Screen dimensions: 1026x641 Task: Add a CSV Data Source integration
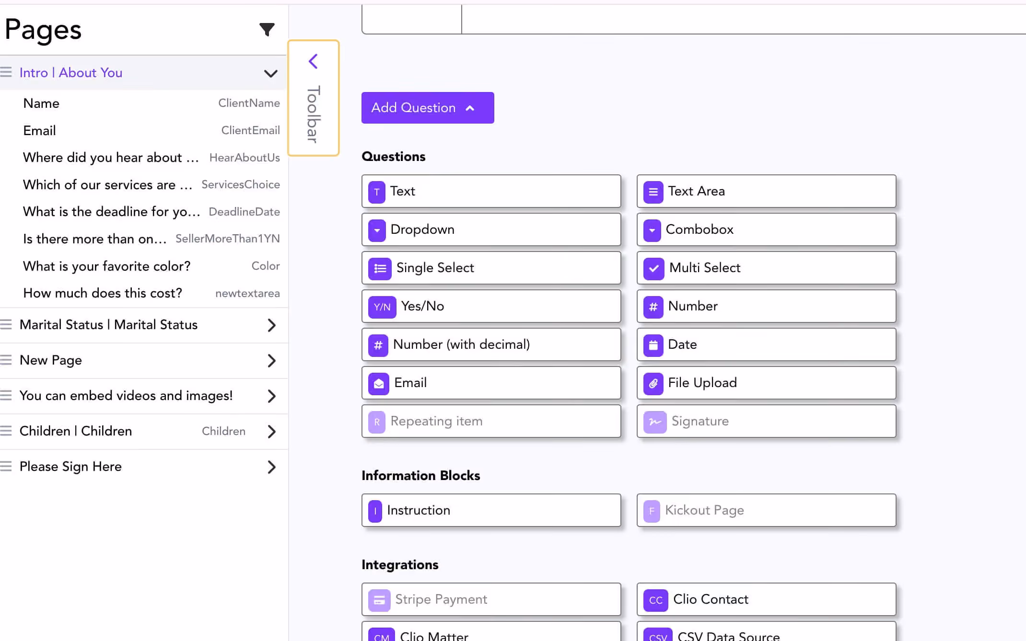click(766, 631)
